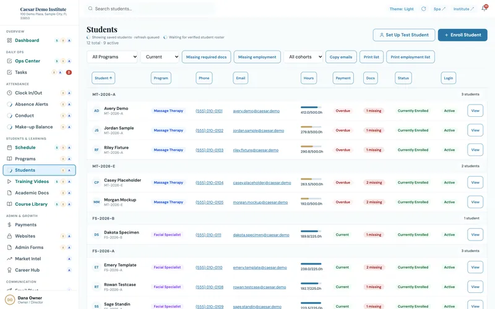This screenshot has height=309, width=495.
Task: Open the Spa external link
Action: [439, 9]
